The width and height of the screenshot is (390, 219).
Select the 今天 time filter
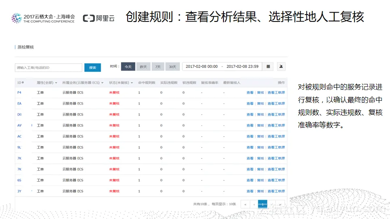[128, 67]
